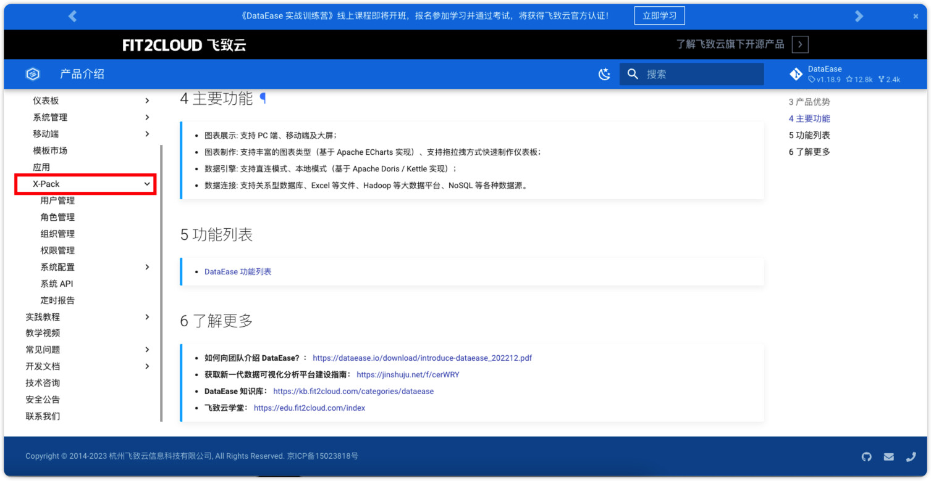Open the GitHub icon in footer

[x=866, y=457]
